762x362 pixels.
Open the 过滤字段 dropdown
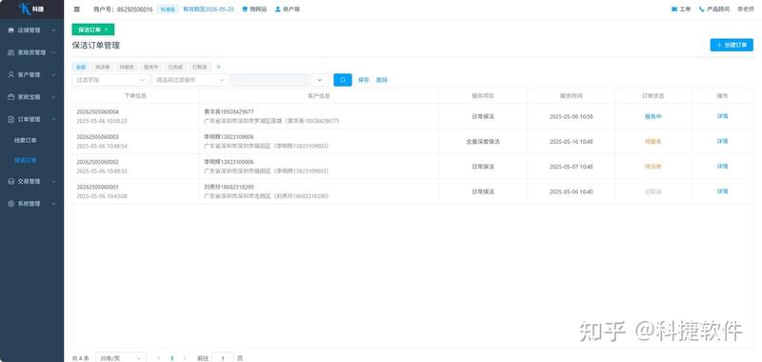pyautogui.click(x=110, y=80)
